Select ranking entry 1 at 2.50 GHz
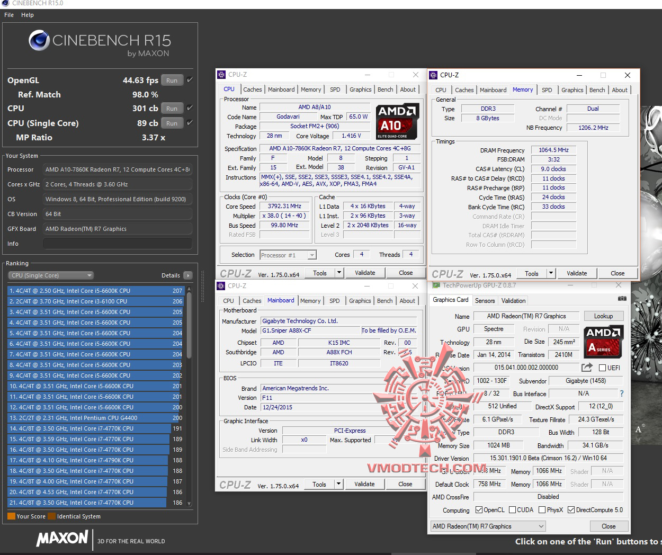 [x=95, y=291]
